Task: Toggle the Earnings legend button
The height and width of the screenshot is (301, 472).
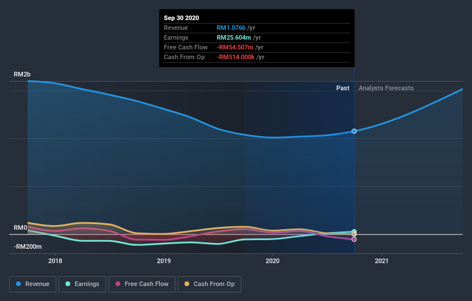Action: tap(82, 284)
